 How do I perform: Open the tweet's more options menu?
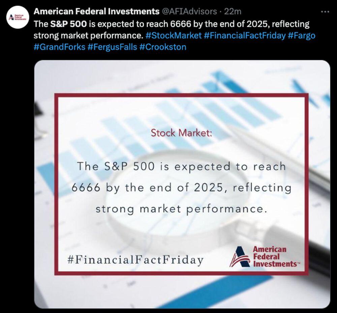325,11
